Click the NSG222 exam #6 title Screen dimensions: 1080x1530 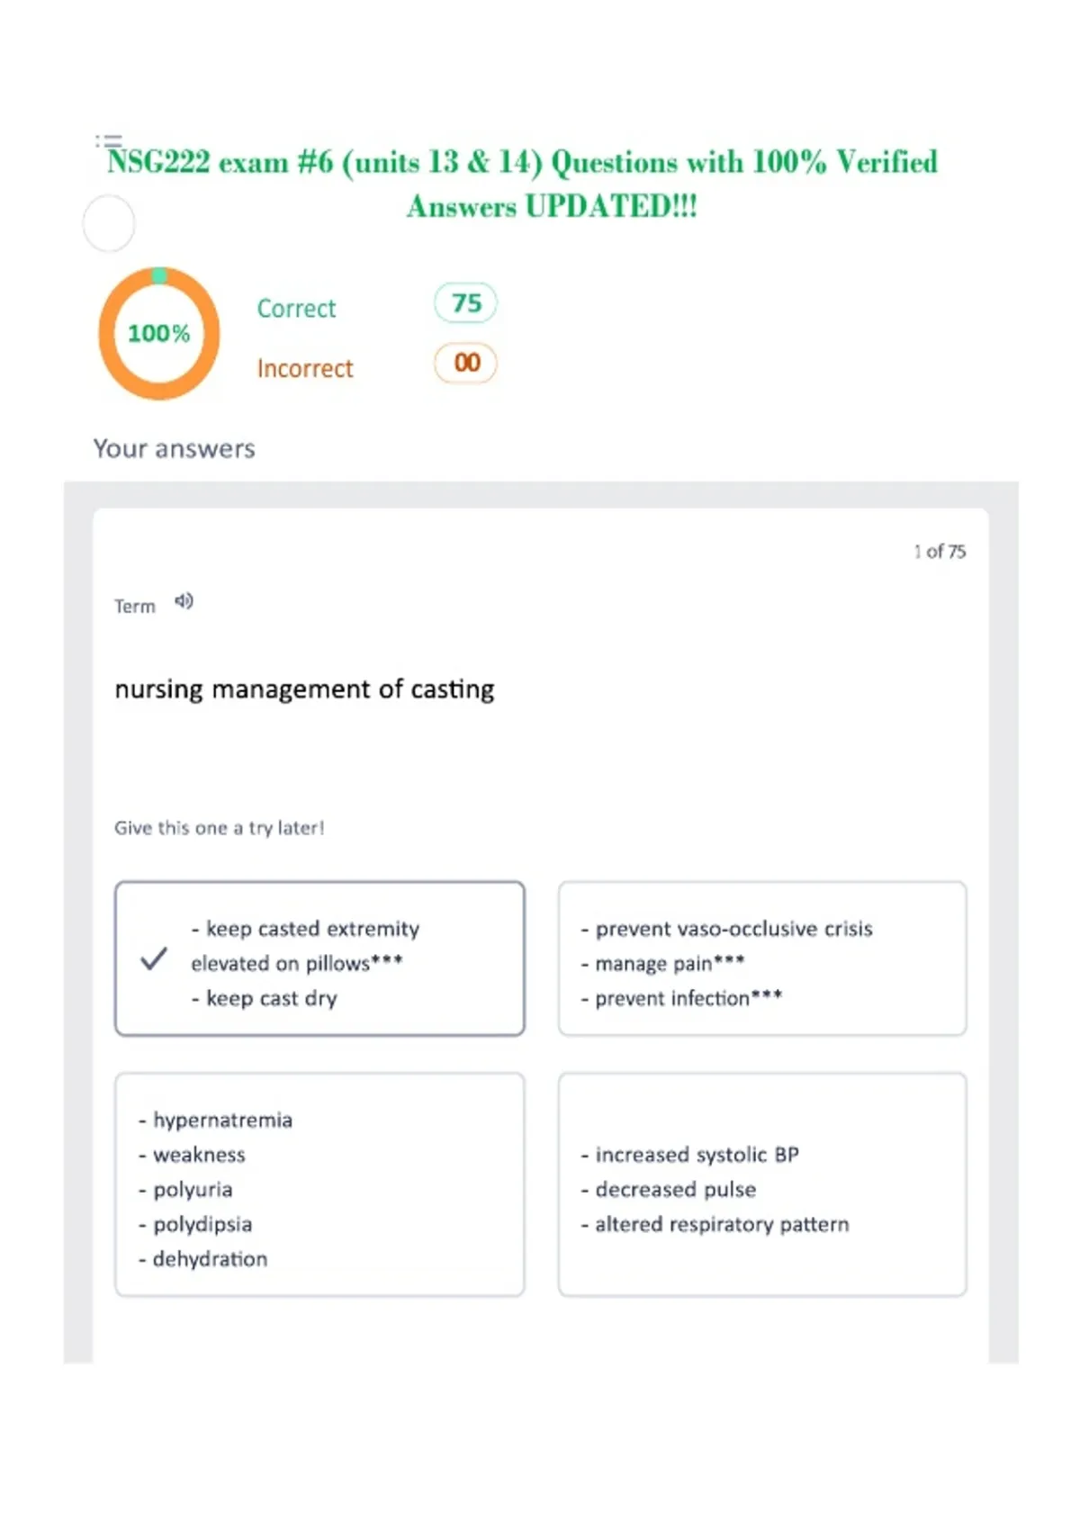[523, 184]
